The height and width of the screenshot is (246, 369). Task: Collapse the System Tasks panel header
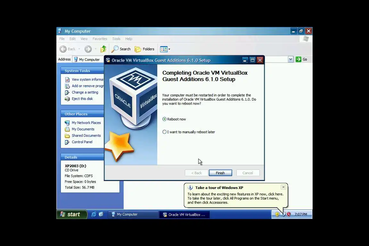[82, 70]
